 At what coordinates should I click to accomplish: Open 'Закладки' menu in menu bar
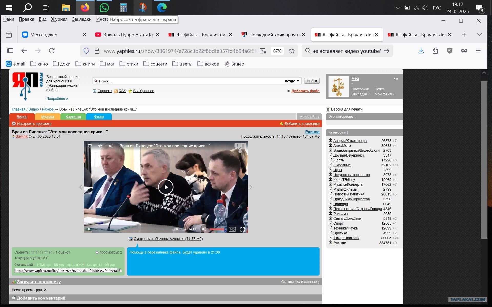point(82,19)
